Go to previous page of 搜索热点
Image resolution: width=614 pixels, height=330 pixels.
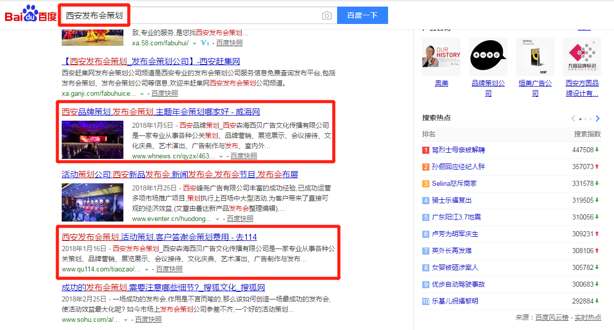pos(573,119)
